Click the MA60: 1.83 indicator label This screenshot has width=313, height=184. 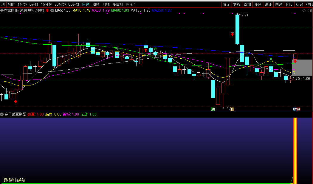click(x=120, y=10)
